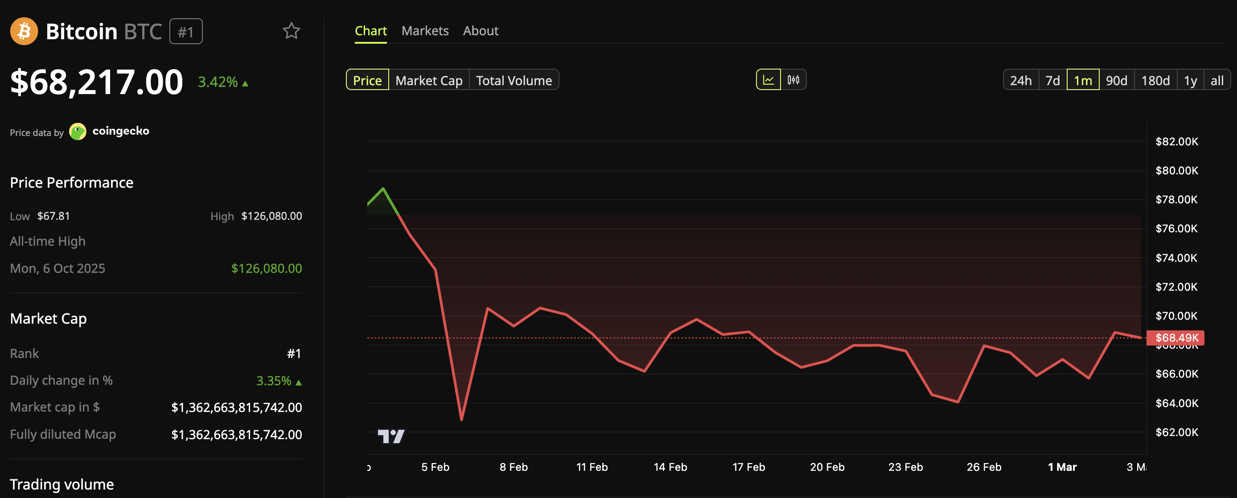Switch chart to Market Cap view
This screenshot has height=498, width=1237.
(x=429, y=80)
